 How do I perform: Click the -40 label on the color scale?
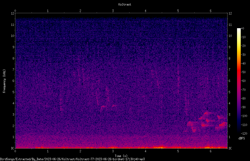pos(243,64)
